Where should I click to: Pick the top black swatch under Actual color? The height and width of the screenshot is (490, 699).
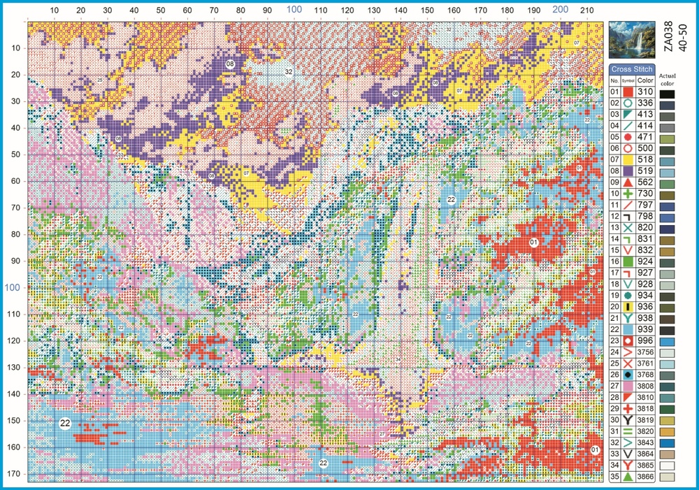pos(667,94)
